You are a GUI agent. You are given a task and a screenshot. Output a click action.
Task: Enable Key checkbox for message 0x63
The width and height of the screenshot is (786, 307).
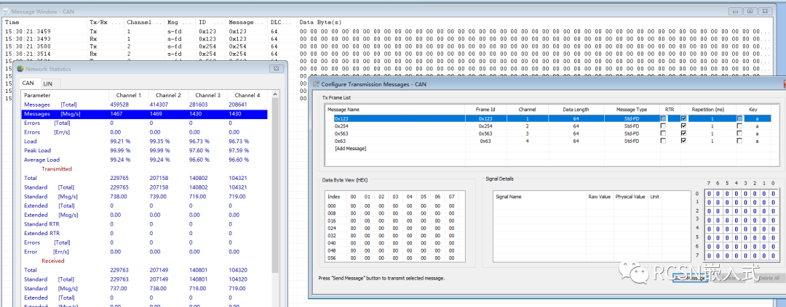tap(739, 141)
